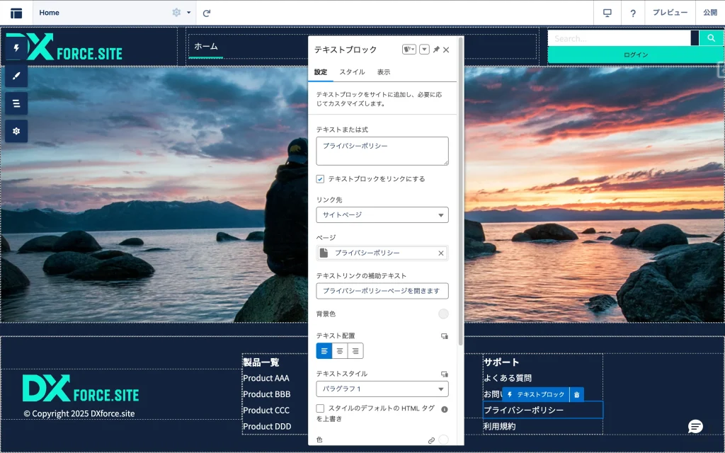Uncheck テキストブロックをリンクにする checkbox

[321, 179]
